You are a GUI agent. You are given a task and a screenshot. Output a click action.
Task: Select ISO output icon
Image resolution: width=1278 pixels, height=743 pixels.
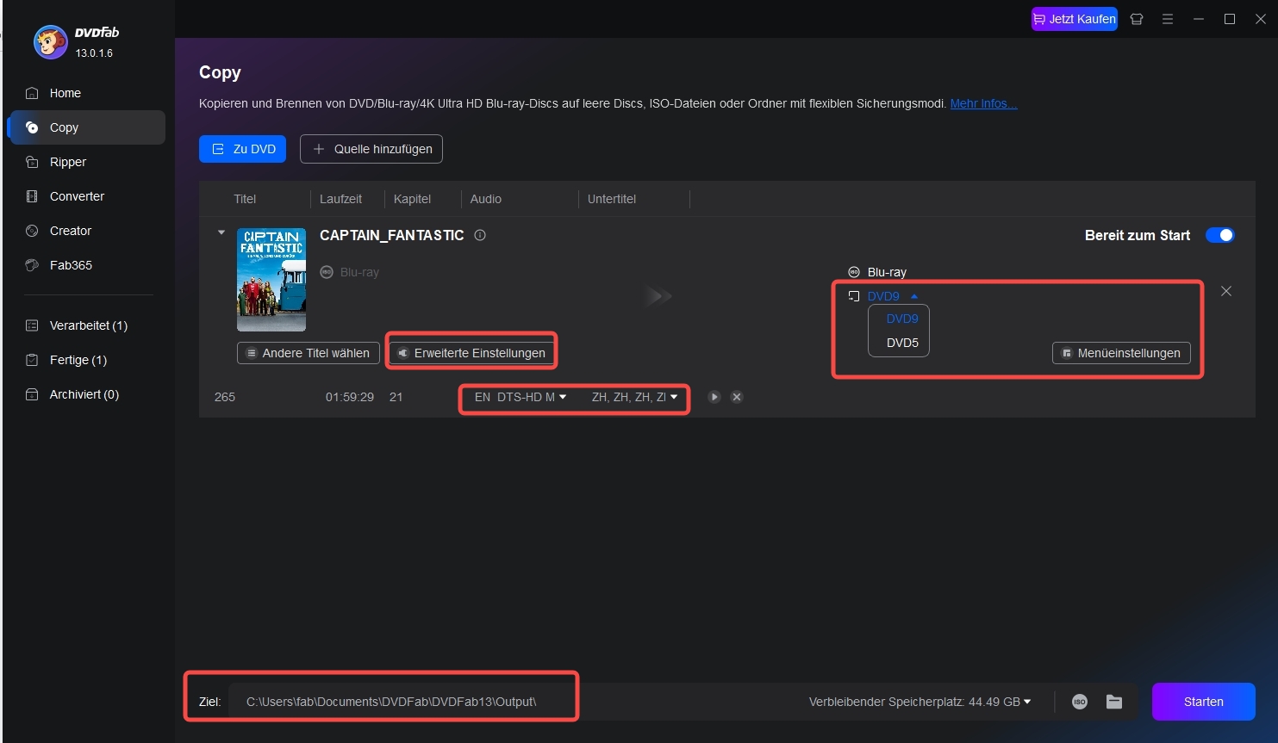[1080, 702]
